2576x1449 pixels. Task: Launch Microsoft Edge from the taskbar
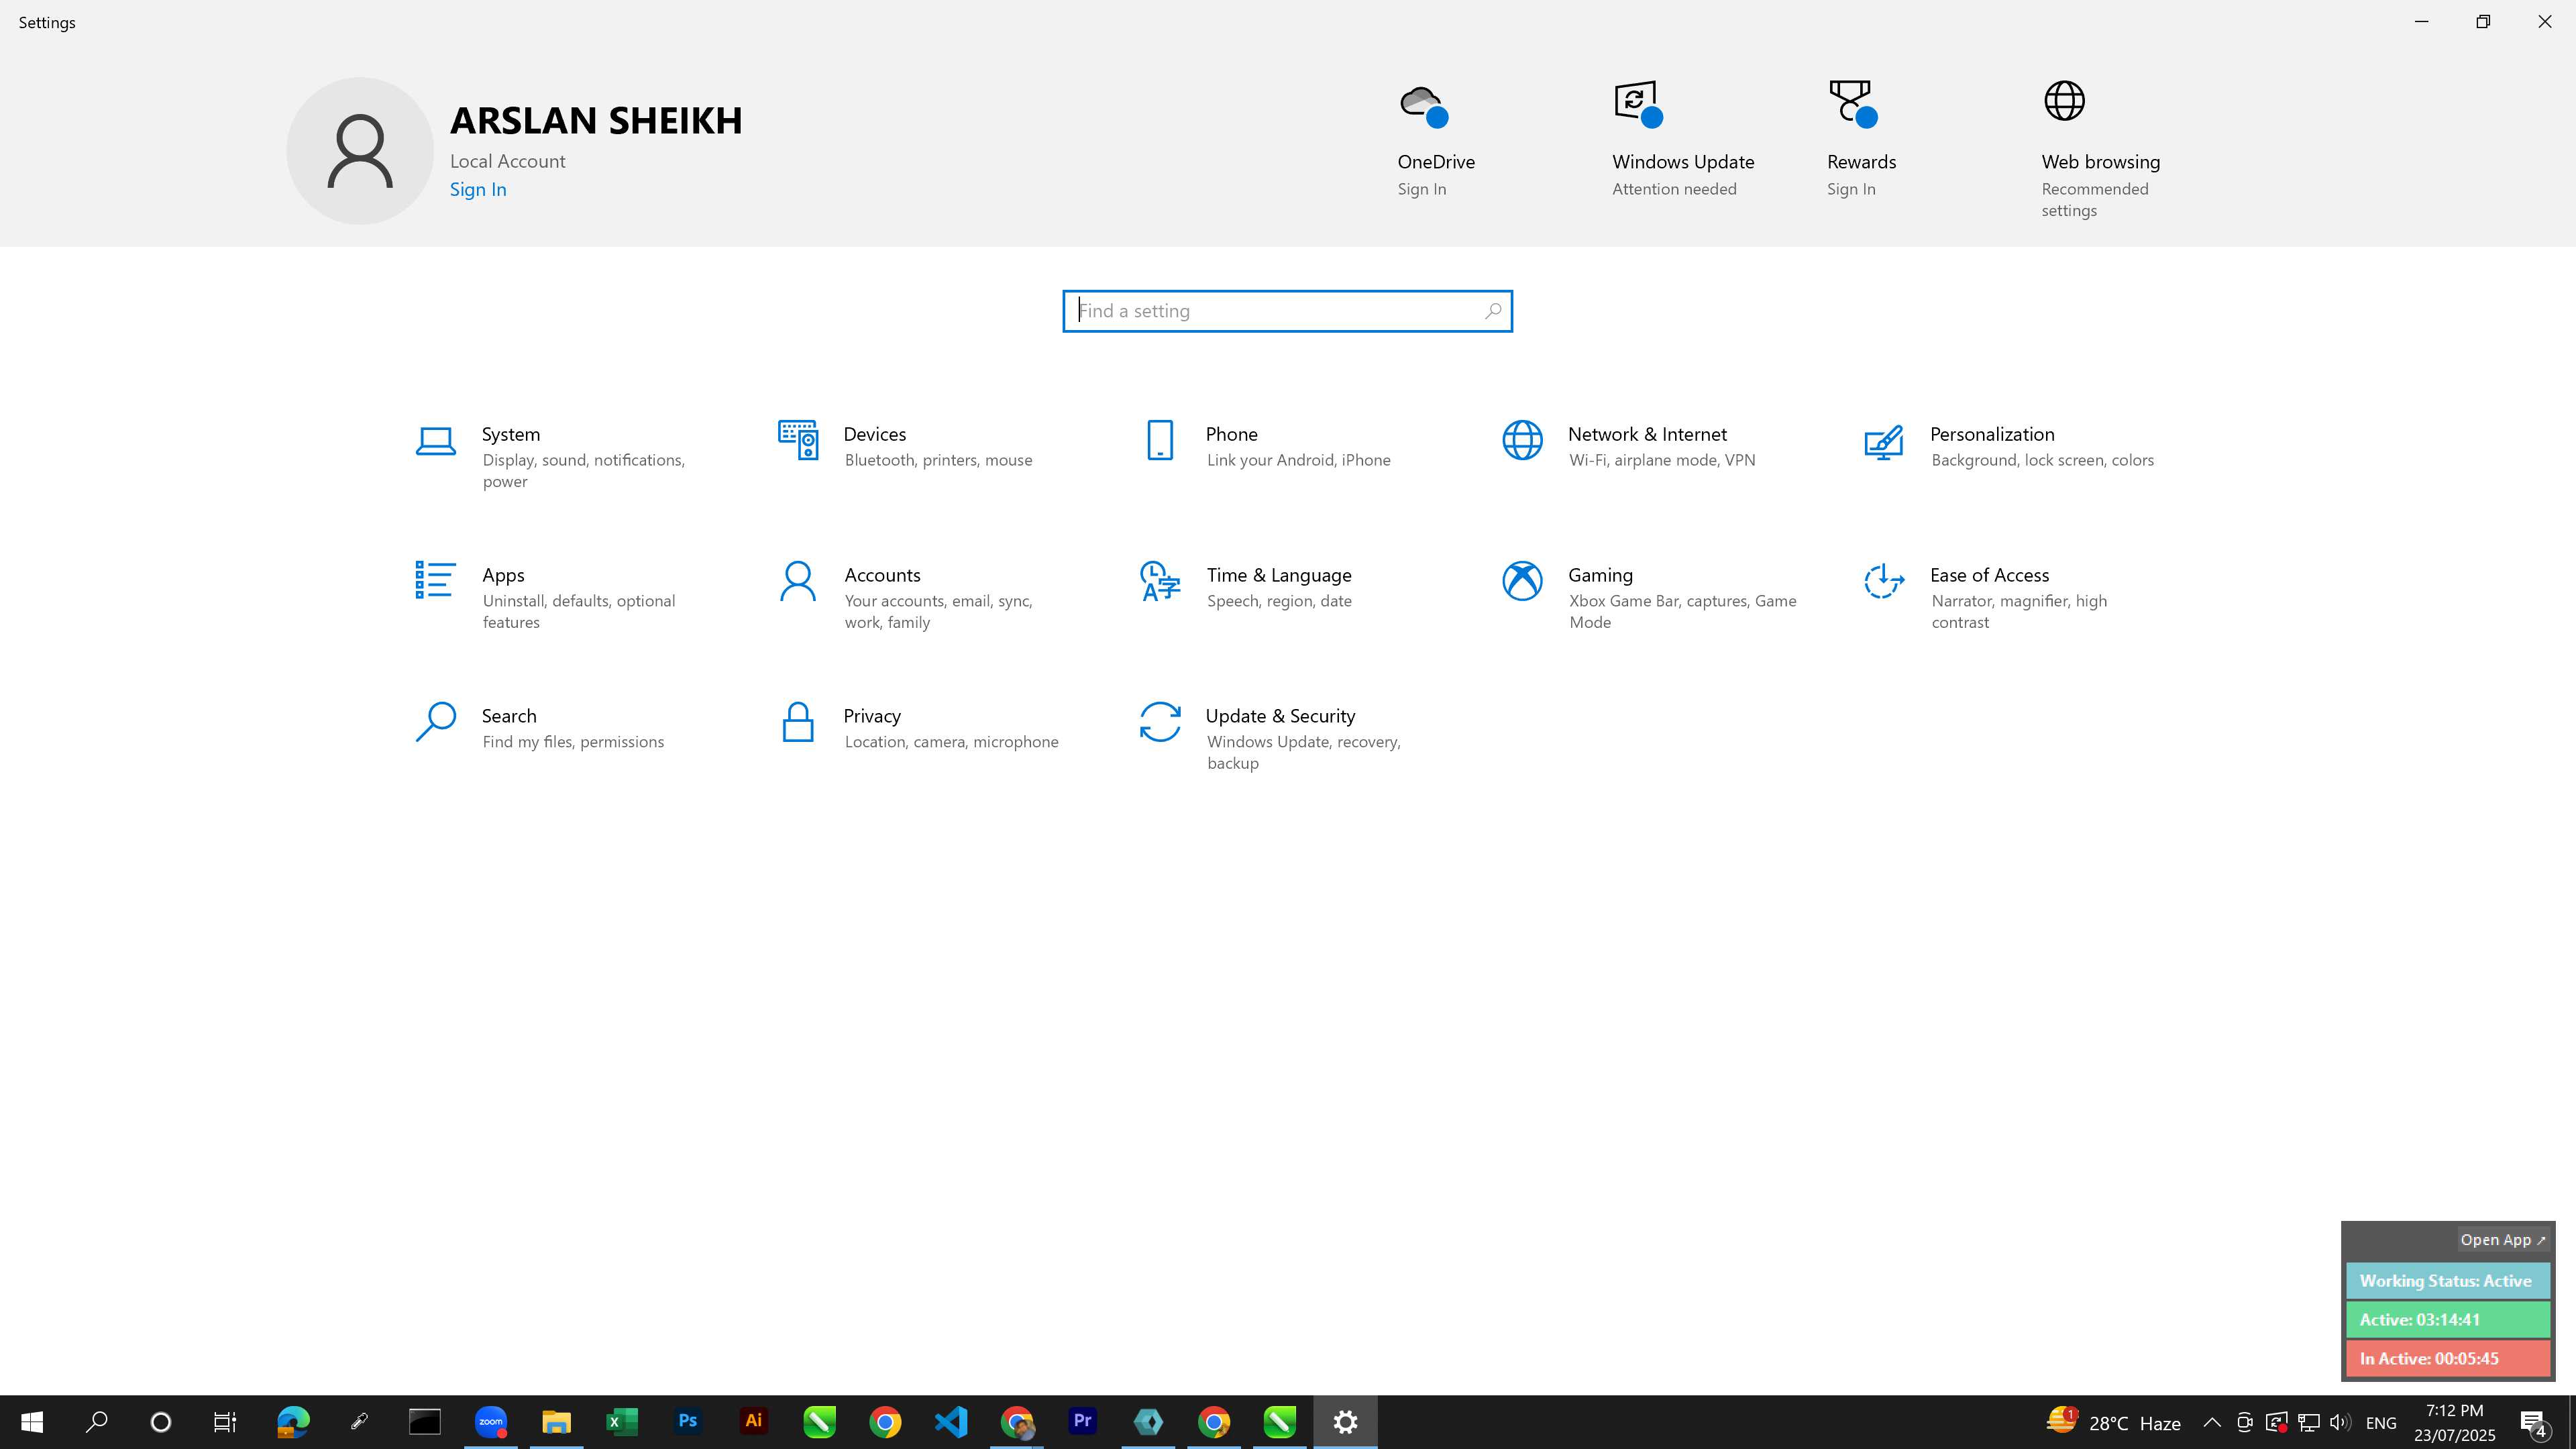(x=293, y=1422)
